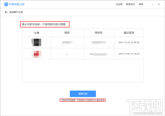Viewport: 165px width, 116px height.
Task: Close the 苹果恢复大师 window
Action: pyautogui.click(x=159, y=4)
